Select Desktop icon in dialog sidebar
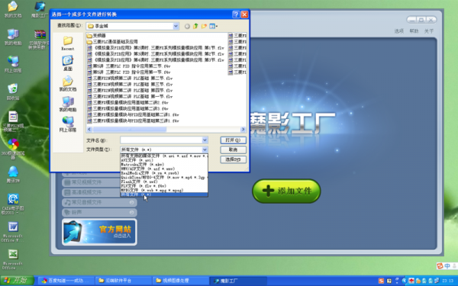The height and width of the screenshot is (286, 458). click(x=68, y=63)
